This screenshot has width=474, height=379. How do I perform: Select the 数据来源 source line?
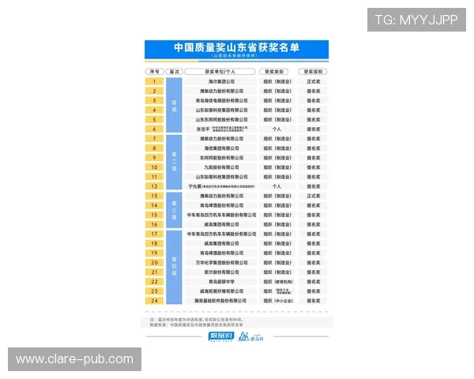pyautogui.click(x=196, y=325)
